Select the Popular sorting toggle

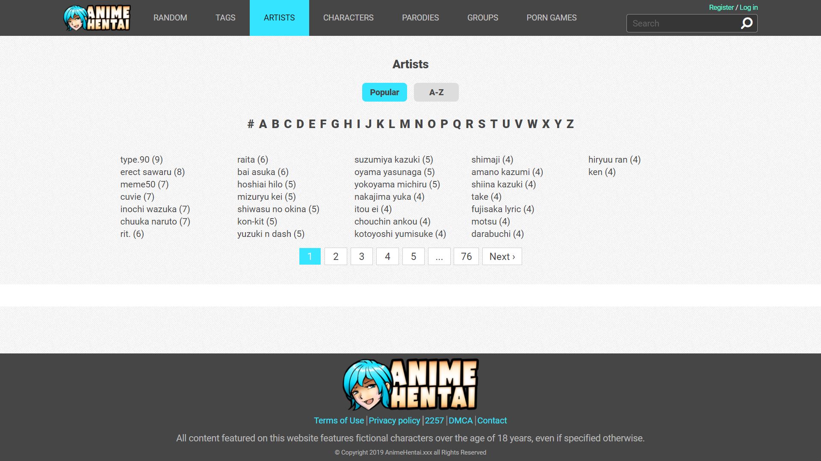[384, 92]
